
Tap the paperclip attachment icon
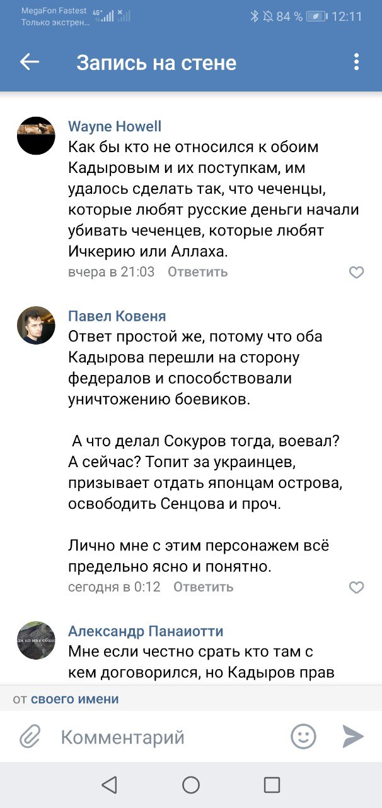click(x=30, y=737)
